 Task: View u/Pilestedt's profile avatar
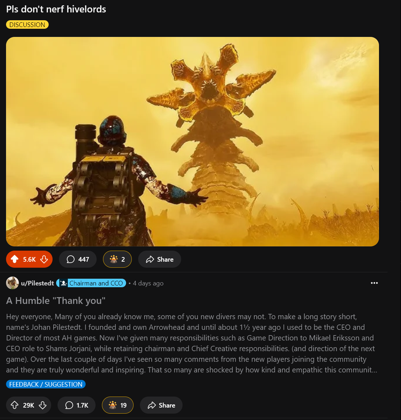click(x=12, y=283)
